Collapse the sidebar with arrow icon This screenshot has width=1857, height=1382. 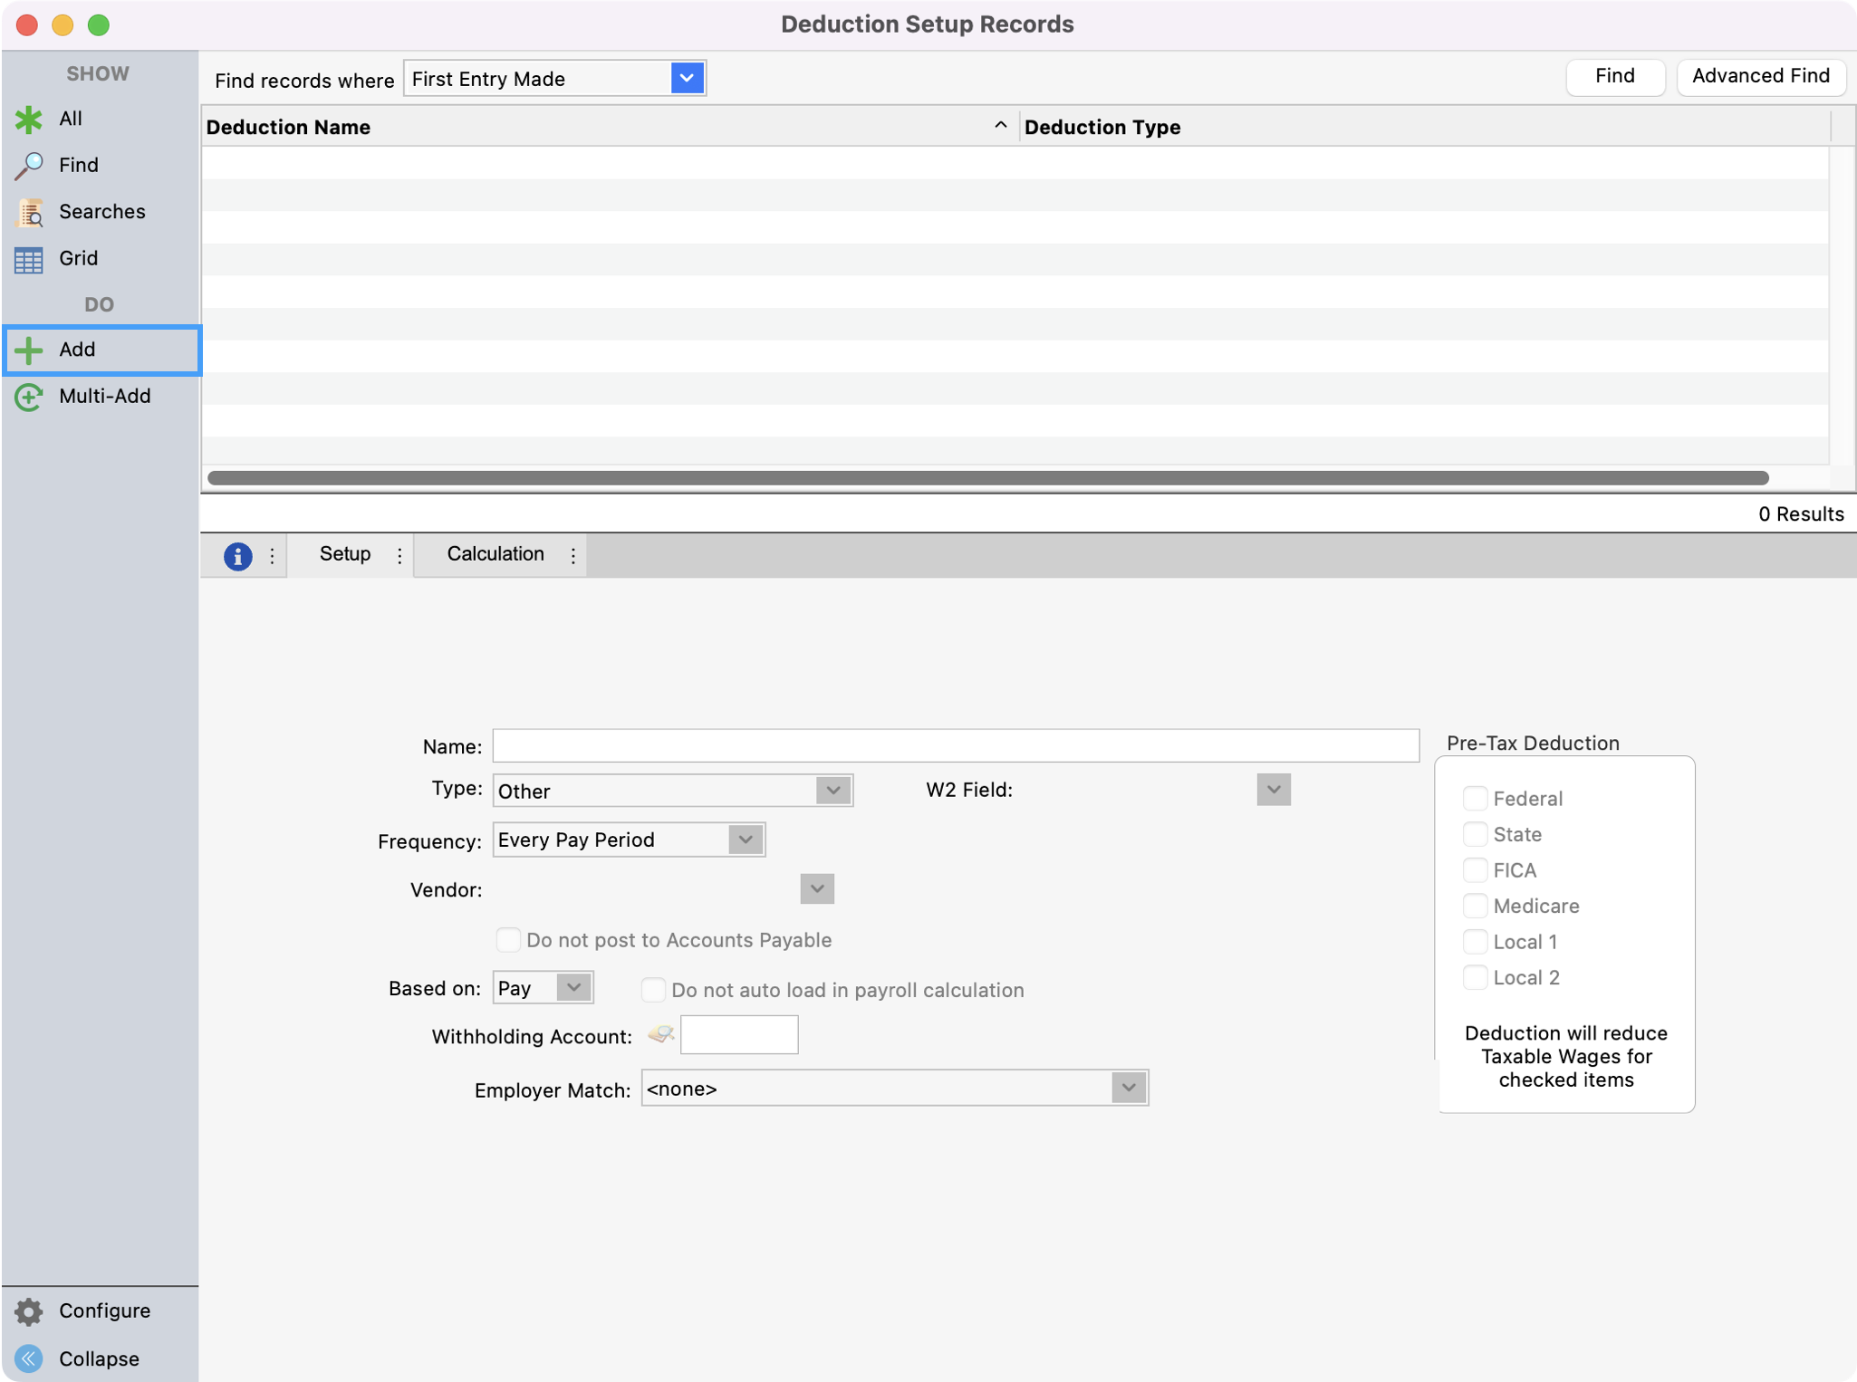pos(29,1358)
